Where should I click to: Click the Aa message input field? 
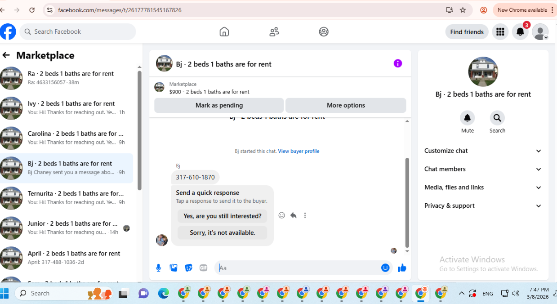[x=298, y=268]
